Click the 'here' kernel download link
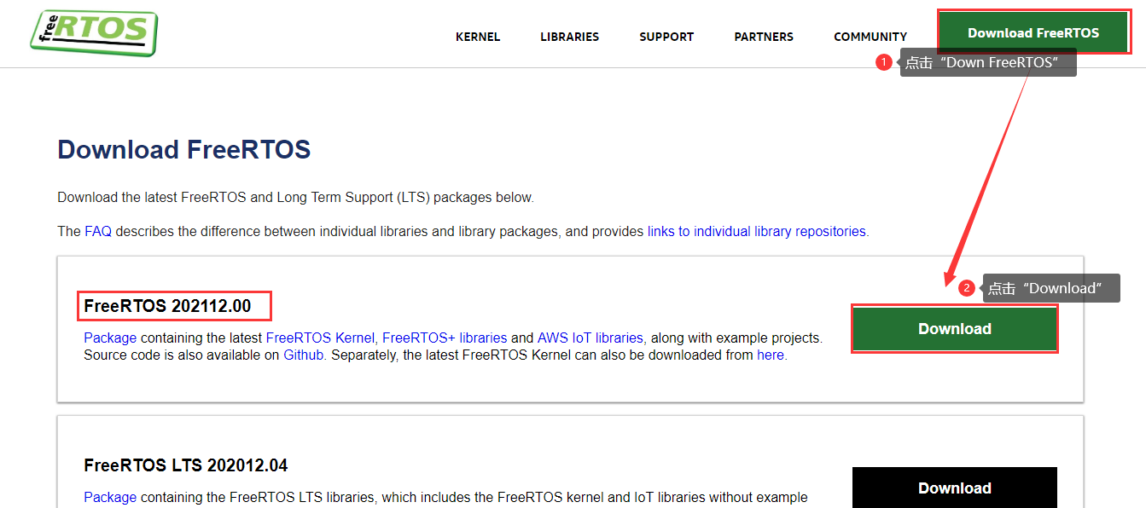 [770, 355]
